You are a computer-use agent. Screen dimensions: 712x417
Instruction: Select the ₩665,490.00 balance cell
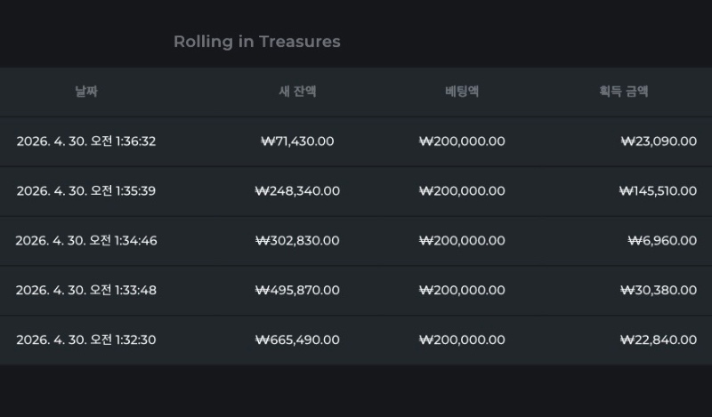[297, 340]
